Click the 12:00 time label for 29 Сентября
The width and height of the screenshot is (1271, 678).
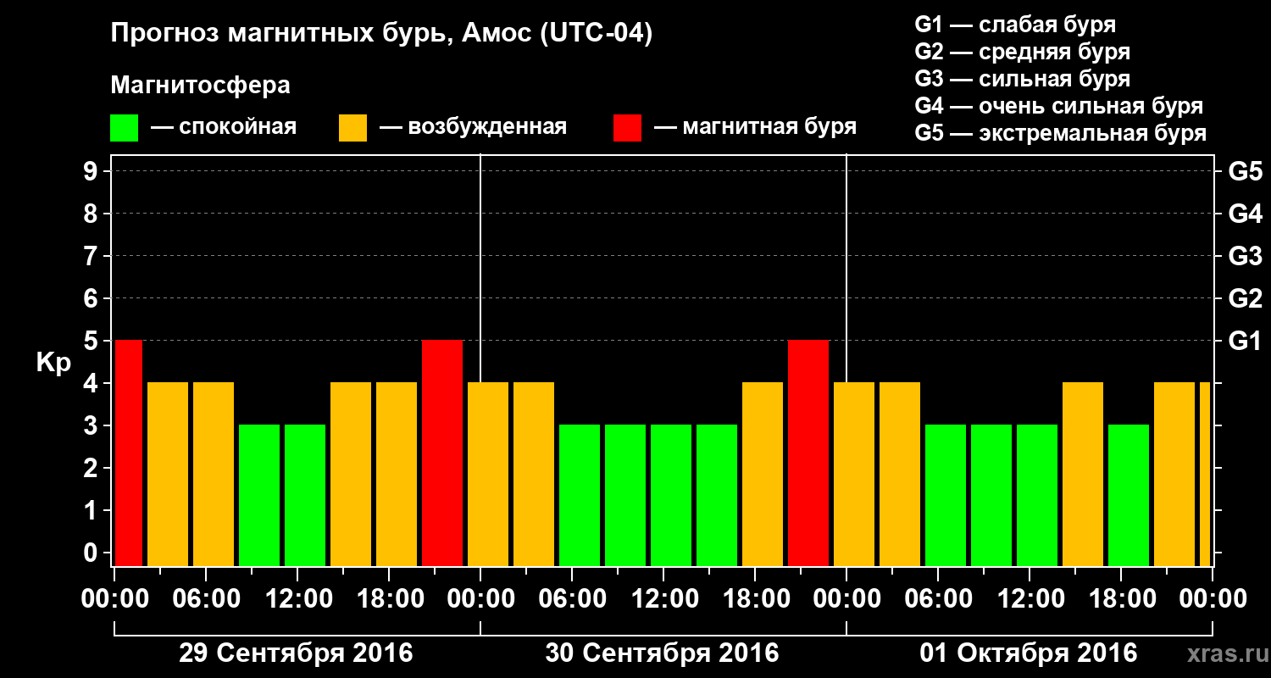coord(297,599)
